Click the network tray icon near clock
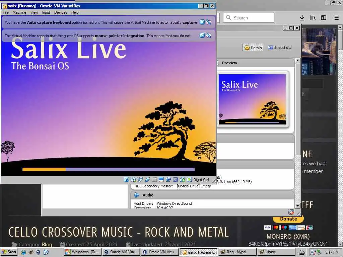343x257 pixels. pos(313,252)
